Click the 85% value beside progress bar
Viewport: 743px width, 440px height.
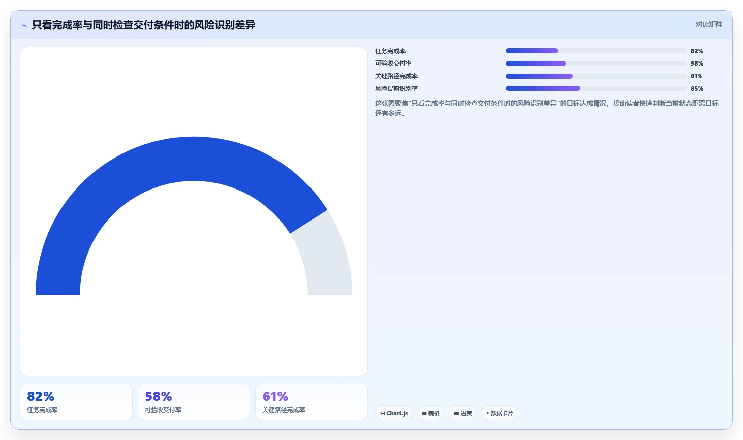coord(697,89)
